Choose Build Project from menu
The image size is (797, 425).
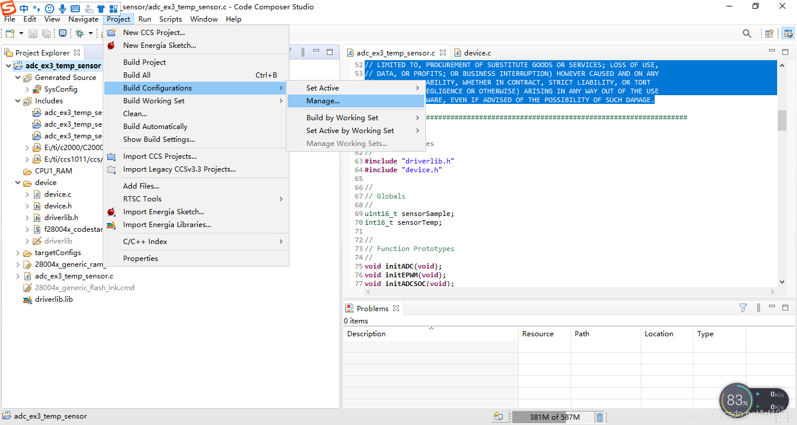[195, 62]
